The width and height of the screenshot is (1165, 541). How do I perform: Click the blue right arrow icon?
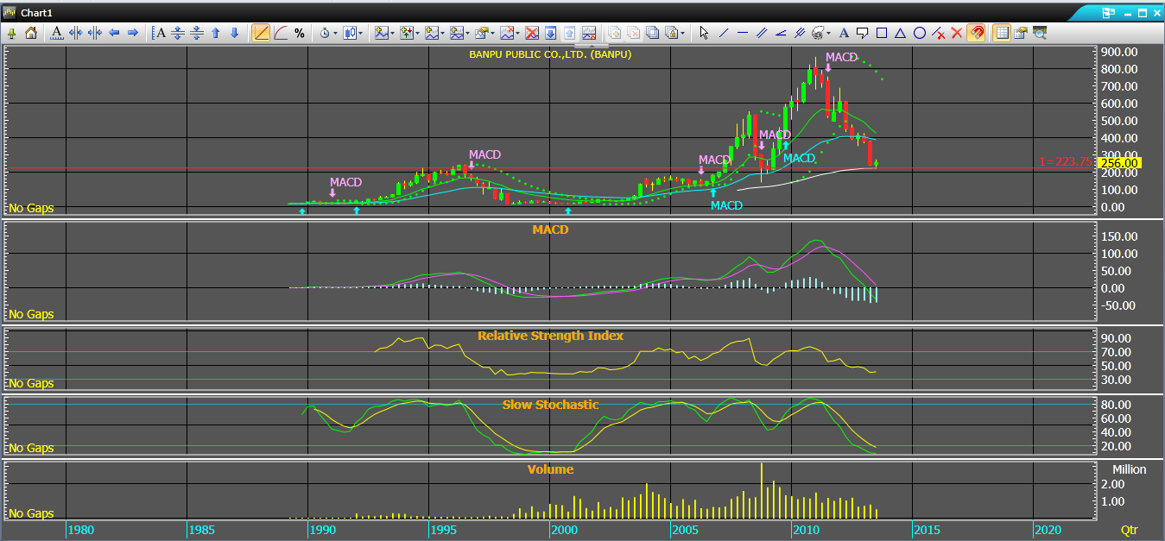[x=133, y=33]
